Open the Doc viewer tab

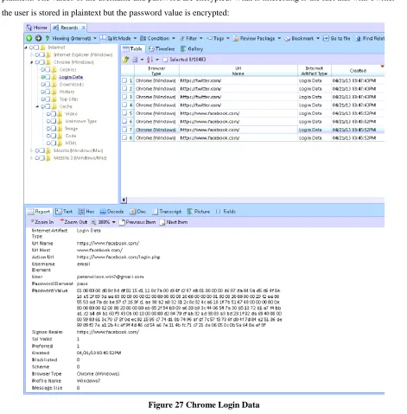(138, 212)
